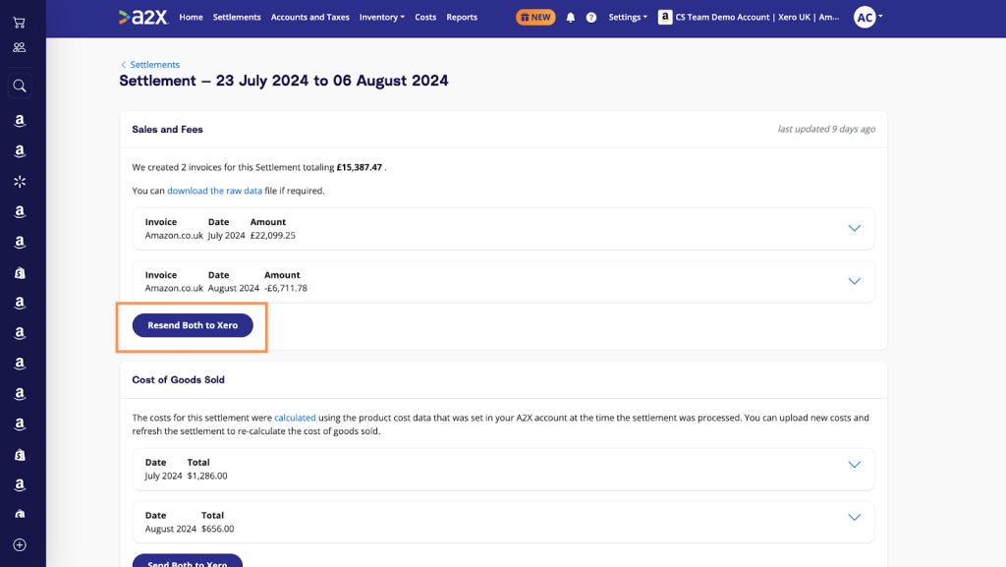Click the search magnifier icon
Viewport: 1006px width, 567px height.
point(19,85)
